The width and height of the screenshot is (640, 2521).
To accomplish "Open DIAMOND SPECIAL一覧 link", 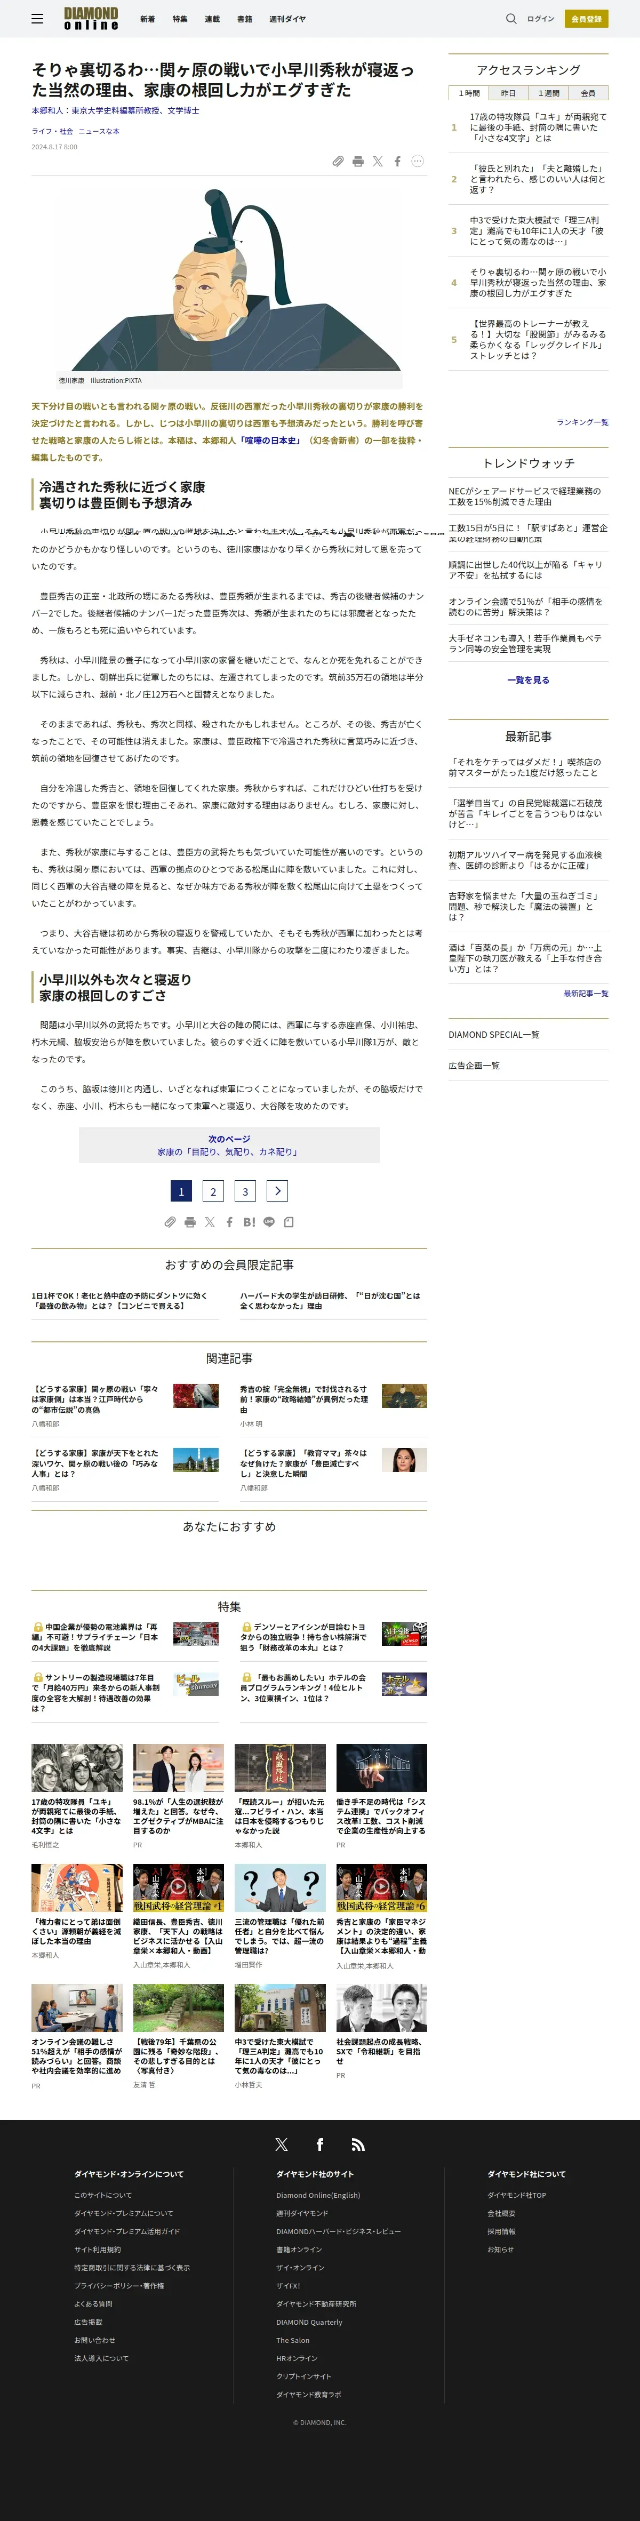I will click(494, 1035).
